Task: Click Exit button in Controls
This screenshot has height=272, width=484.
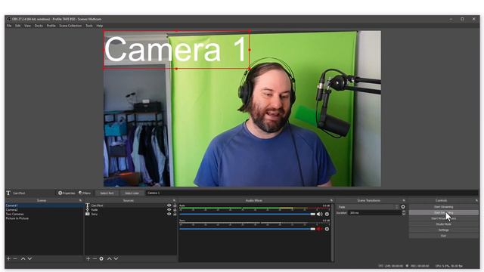Action: tap(444, 236)
